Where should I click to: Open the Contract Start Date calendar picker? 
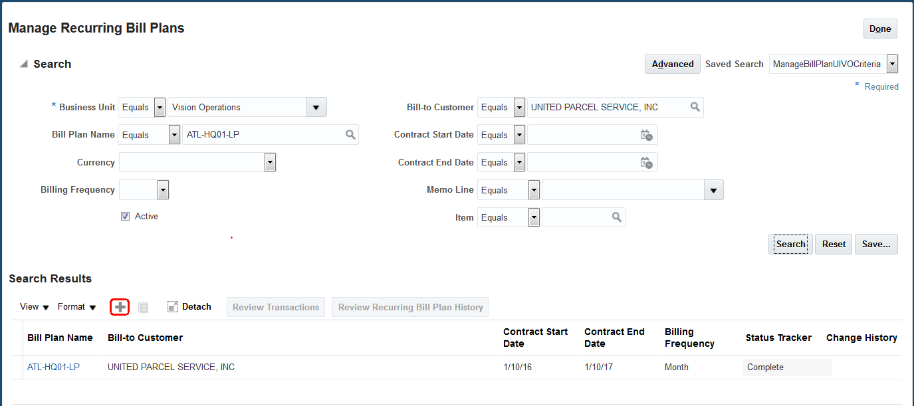(646, 135)
